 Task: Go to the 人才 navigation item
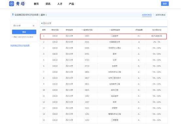pyautogui.click(x=60, y=4)
